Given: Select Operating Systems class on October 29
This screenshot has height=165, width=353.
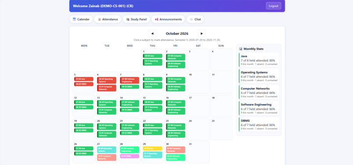Looking at the screenshot, I should tap(152, 155).
